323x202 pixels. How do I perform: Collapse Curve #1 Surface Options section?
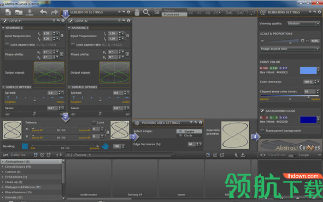3,87
